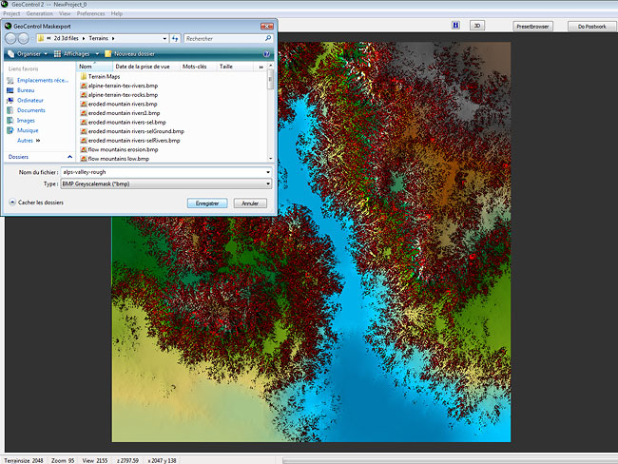Click the file list vertical scrollbar
618x464 pixels.
(271, 114)
